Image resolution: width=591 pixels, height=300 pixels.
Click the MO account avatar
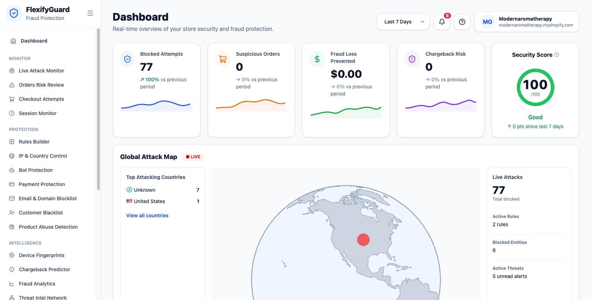(x=488, y=22)
